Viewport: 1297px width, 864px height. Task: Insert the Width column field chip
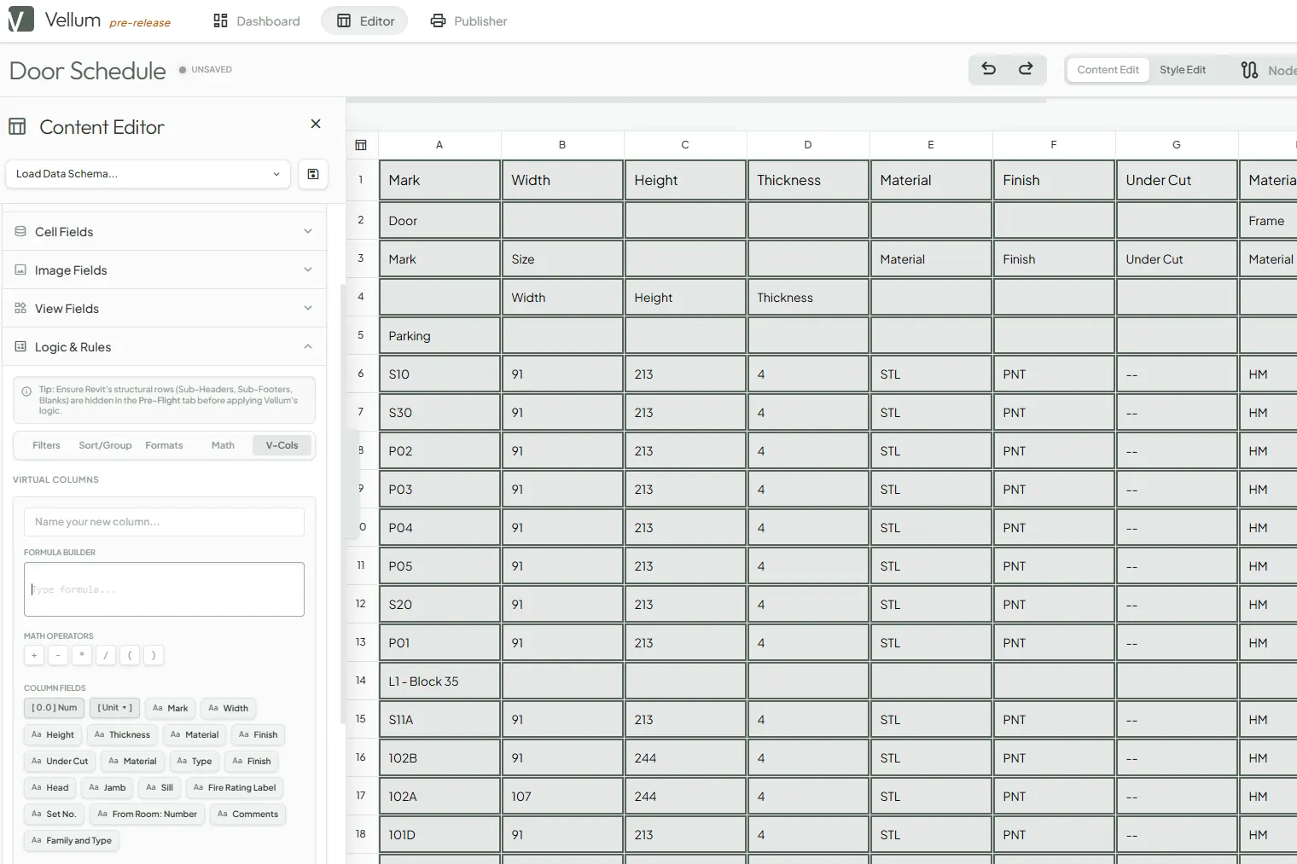click(228, 708)
